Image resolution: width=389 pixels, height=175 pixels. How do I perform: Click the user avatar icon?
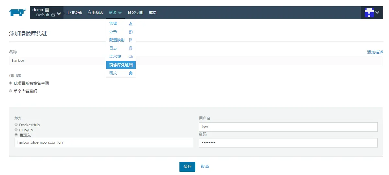[369, 13]
